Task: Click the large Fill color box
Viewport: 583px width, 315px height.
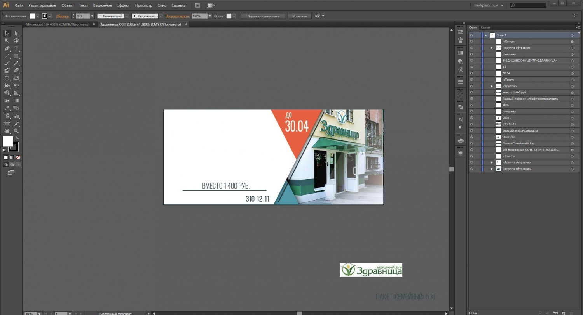Action: [x=8, y=141]
